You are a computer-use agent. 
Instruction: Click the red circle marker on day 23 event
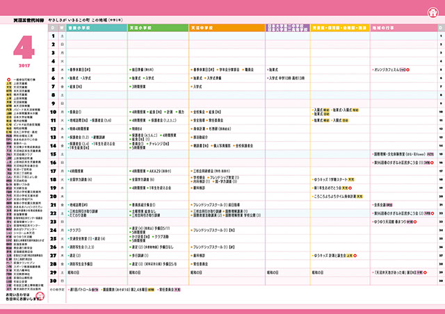click(415, 222)
